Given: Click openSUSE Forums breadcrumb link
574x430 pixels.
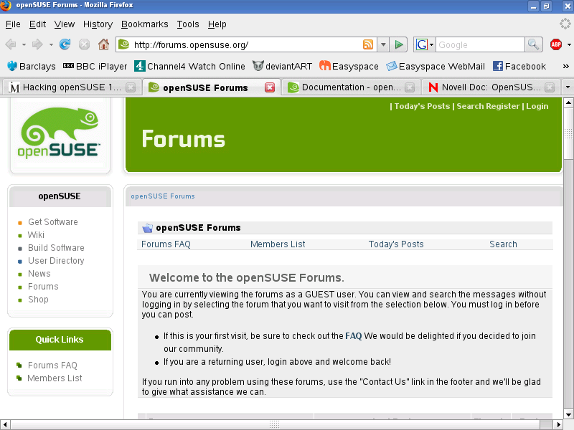Looking at the screenshot, I should 163,196.
